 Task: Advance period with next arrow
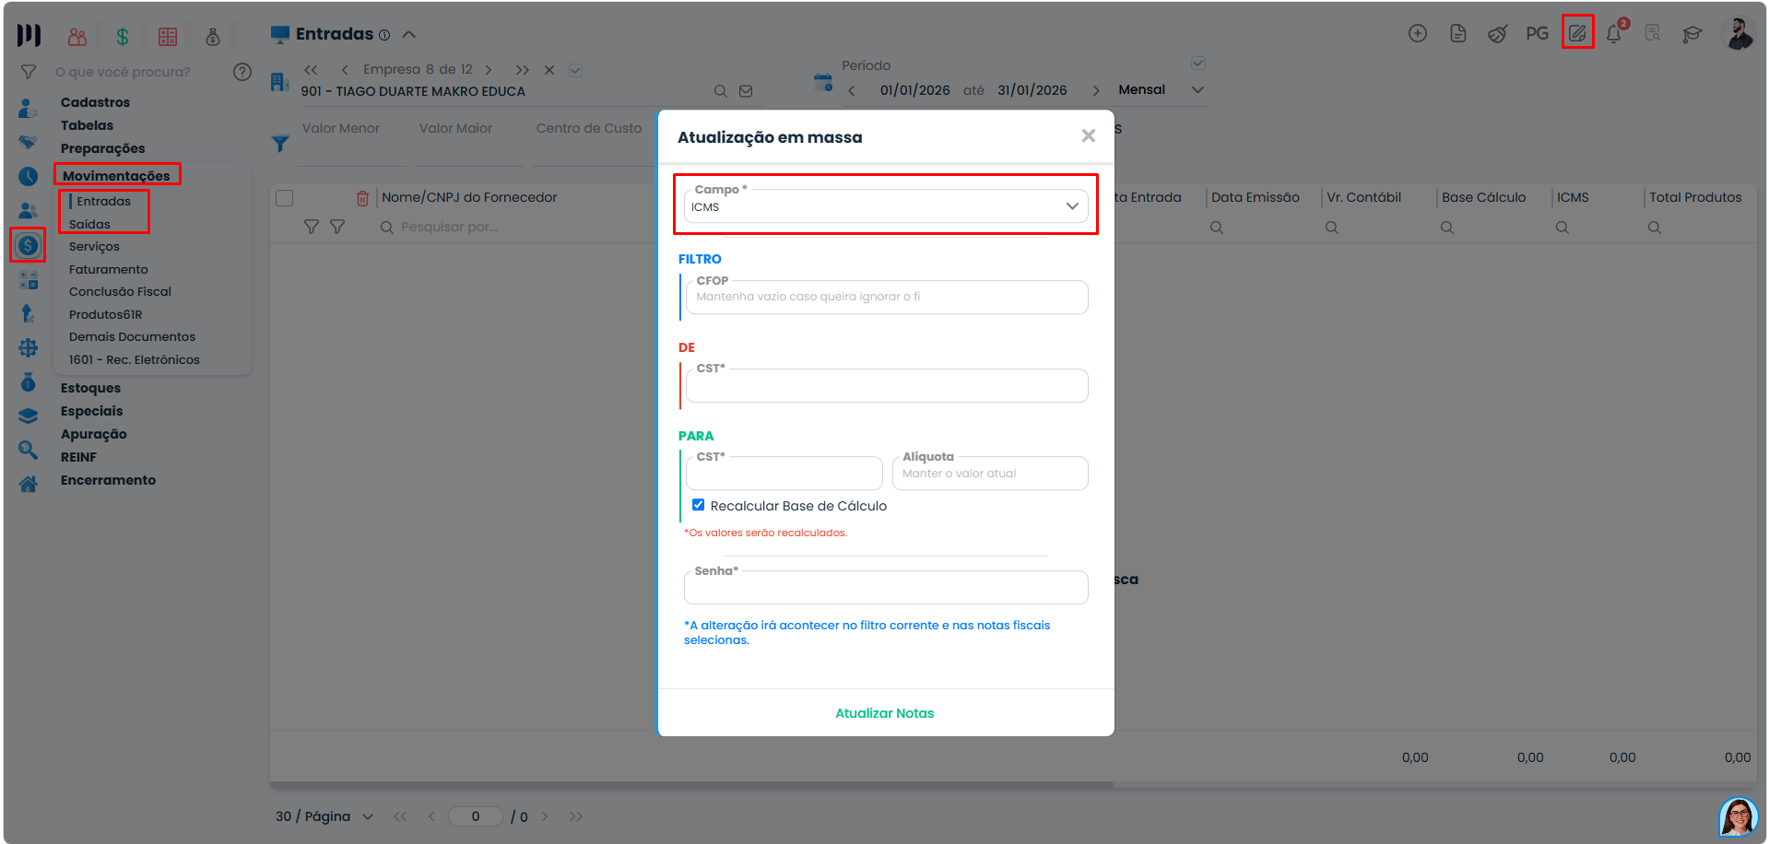[1096, 90]
